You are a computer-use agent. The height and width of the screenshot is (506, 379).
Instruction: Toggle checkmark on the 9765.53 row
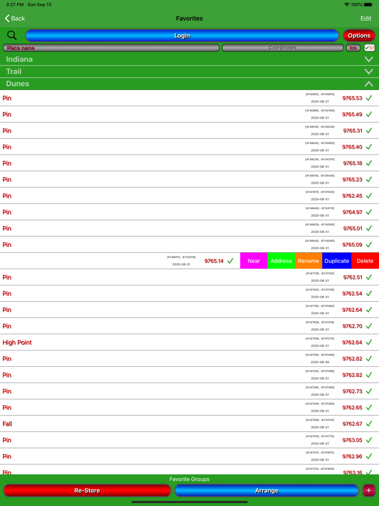(x=369, y=98)
